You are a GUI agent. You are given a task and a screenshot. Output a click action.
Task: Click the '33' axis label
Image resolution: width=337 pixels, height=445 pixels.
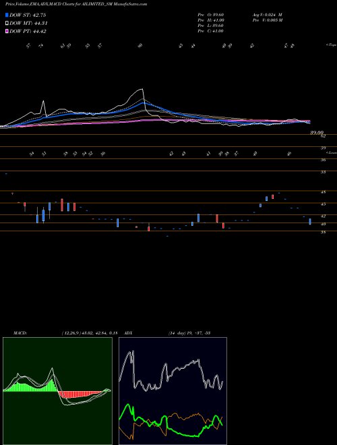click(323, 172)
